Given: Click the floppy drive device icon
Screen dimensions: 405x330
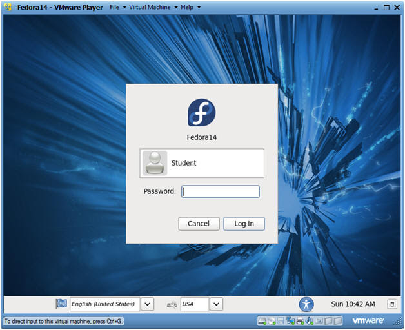Looking at the screenshot, I should coord(281,321).
